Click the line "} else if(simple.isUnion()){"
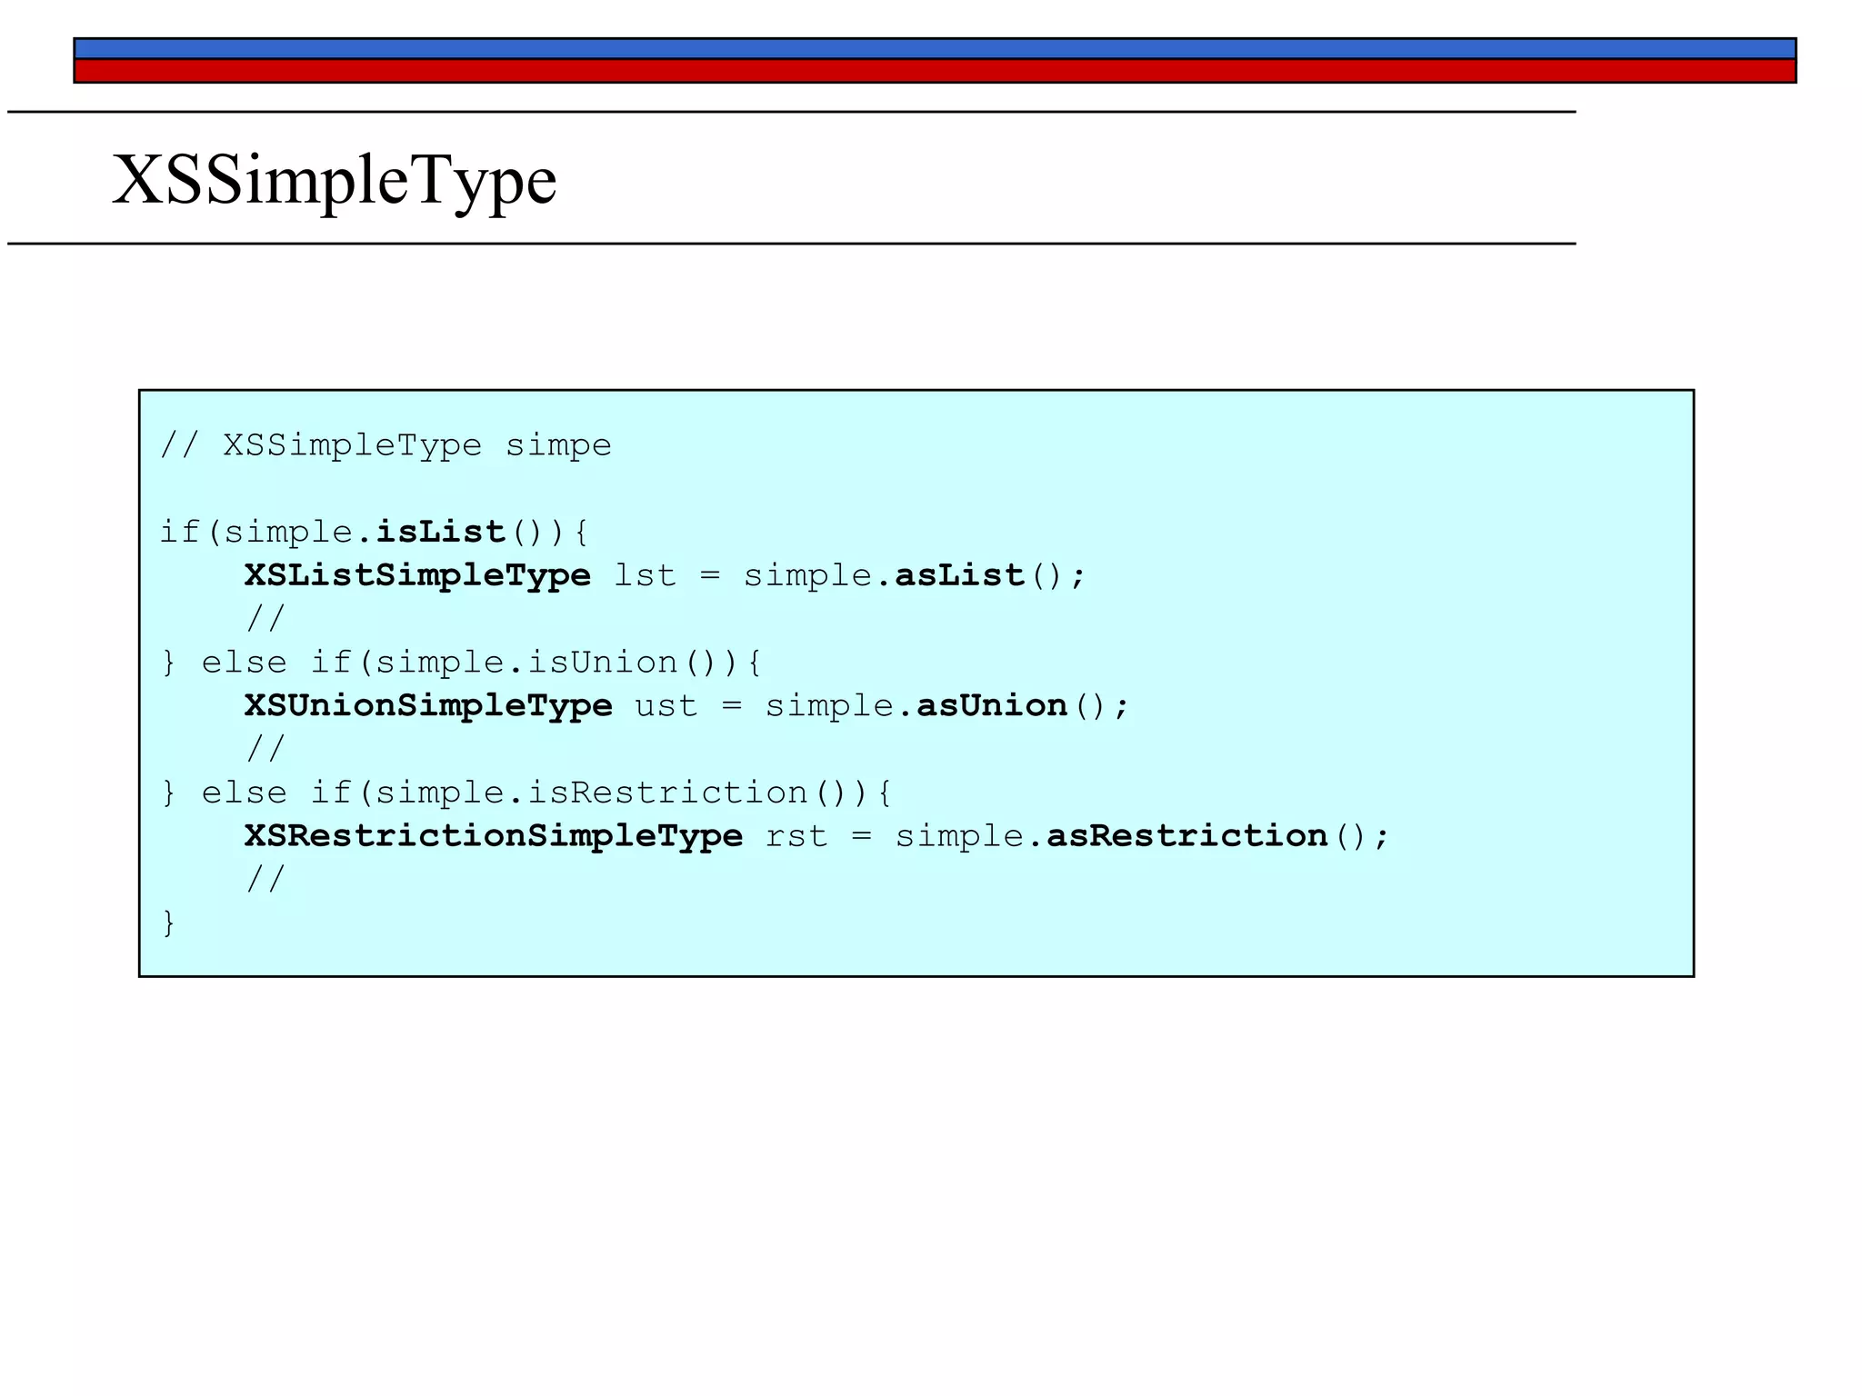The width and height of the screenshot is (1862, 1396). coord(461,663)
